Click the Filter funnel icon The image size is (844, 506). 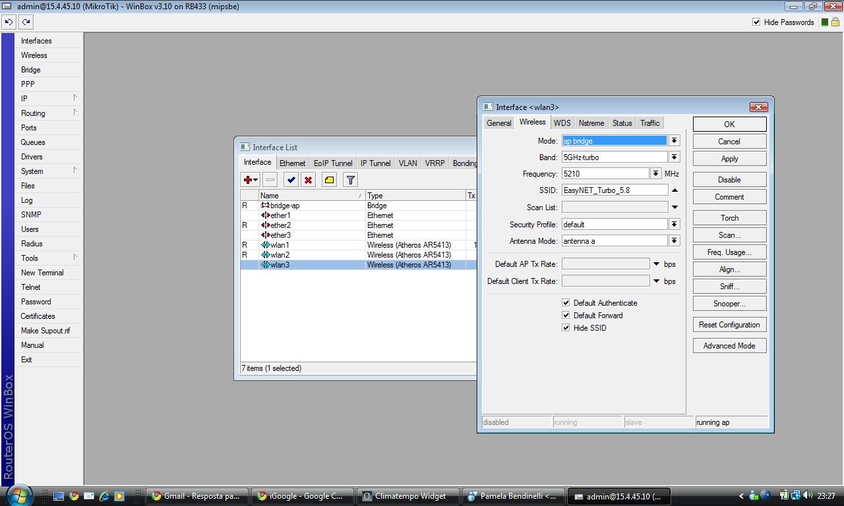pos(350,179)
